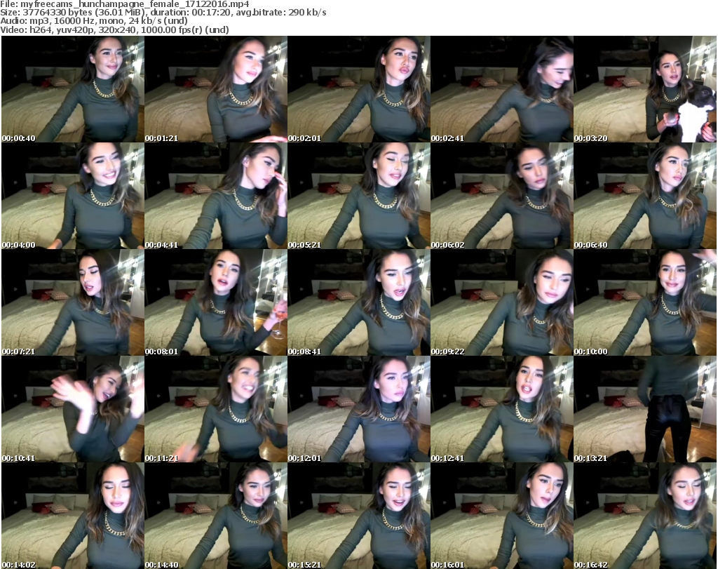Pick the thumbnail stamped 00:07:21
The image size is (718, 569).
[73, 302]
